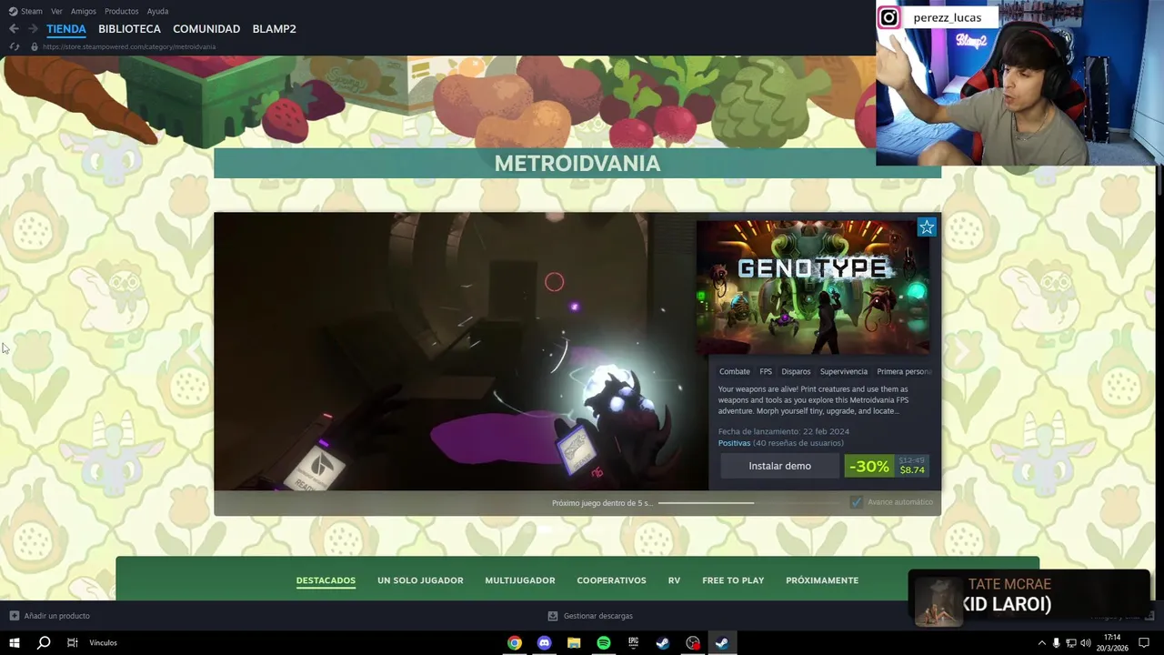Viewport: 1164px width, 655px height.
Task: Click the network icon in system tray
Action: click(x=1070, y=643)
